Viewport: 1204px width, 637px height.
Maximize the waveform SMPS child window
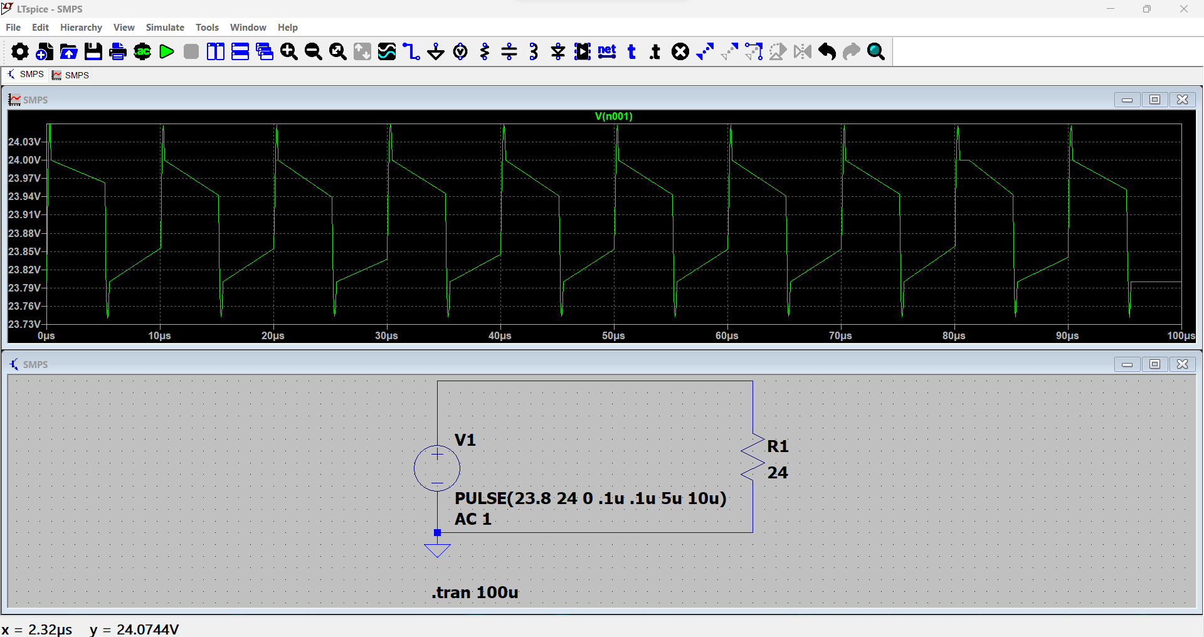[x=1155, y=100]
